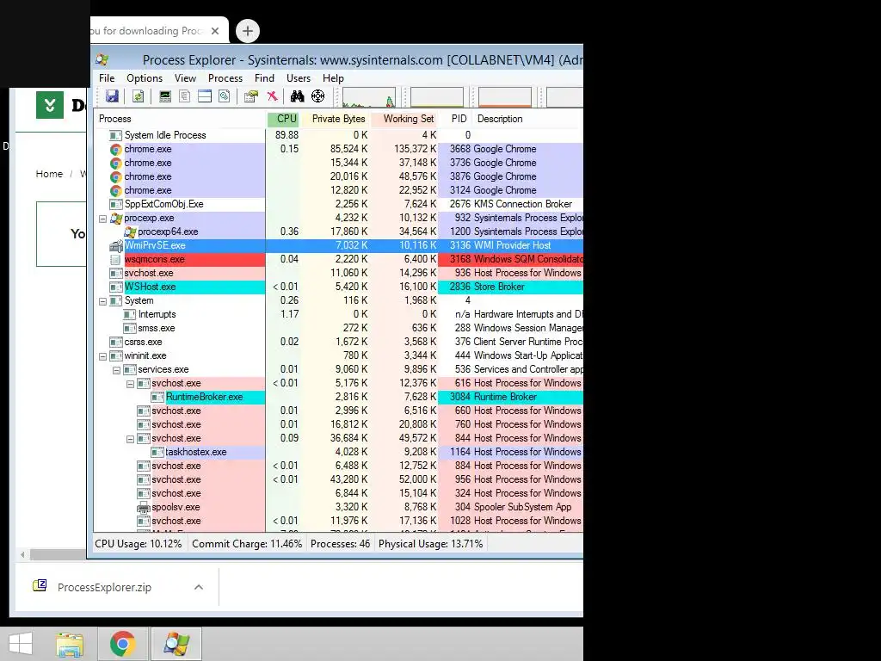Screen dimensions: 881x661
Task: Collapse the procexp.exe tree node
Action: tap(103, 219)
